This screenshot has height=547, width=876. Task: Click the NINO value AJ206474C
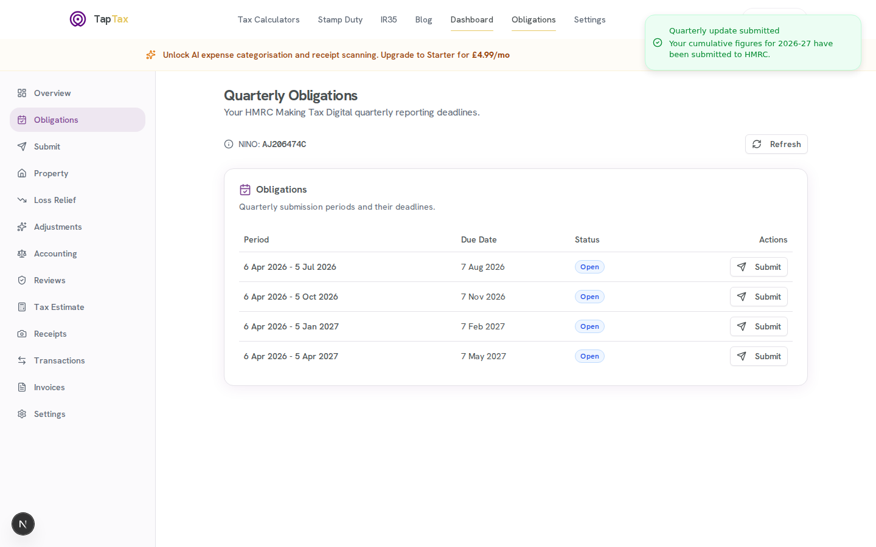(284, 144)
